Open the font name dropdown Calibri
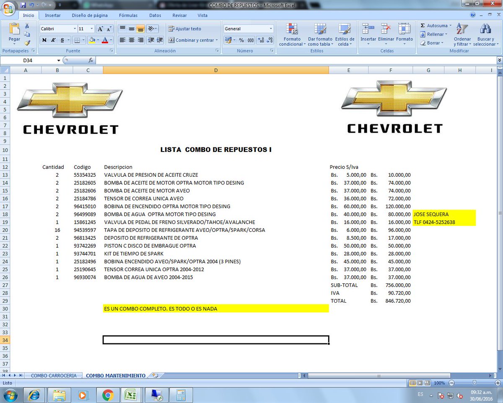This screenshot has height=403, width=503. (x=75, y=29)
